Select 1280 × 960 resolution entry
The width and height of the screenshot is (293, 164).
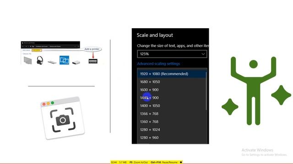(x=172, y=138)
